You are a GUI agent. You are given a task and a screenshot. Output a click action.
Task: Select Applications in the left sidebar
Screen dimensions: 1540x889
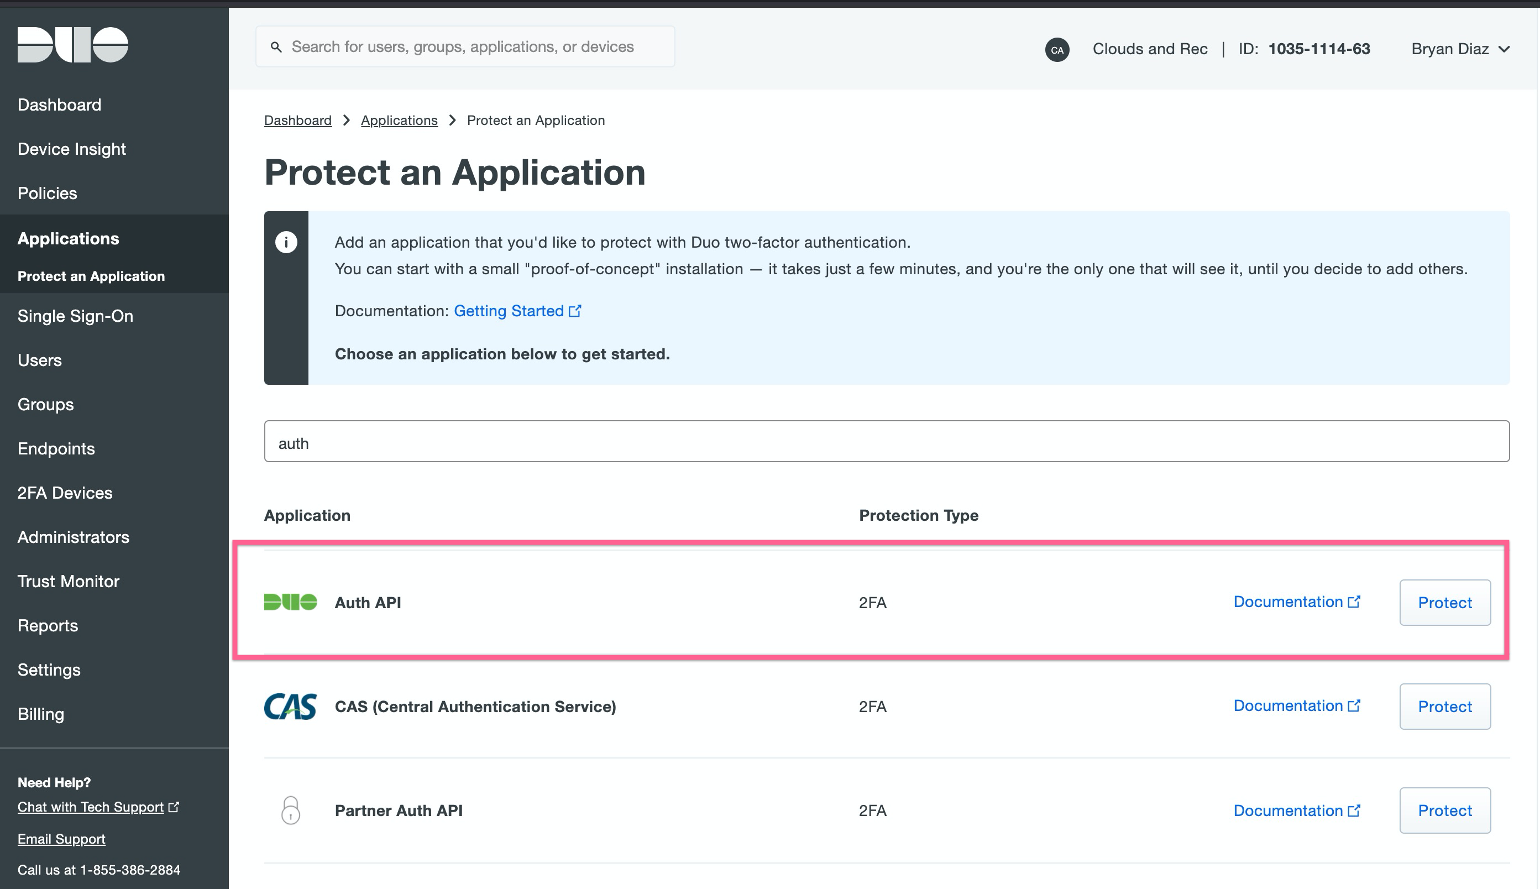coord(69,238)
